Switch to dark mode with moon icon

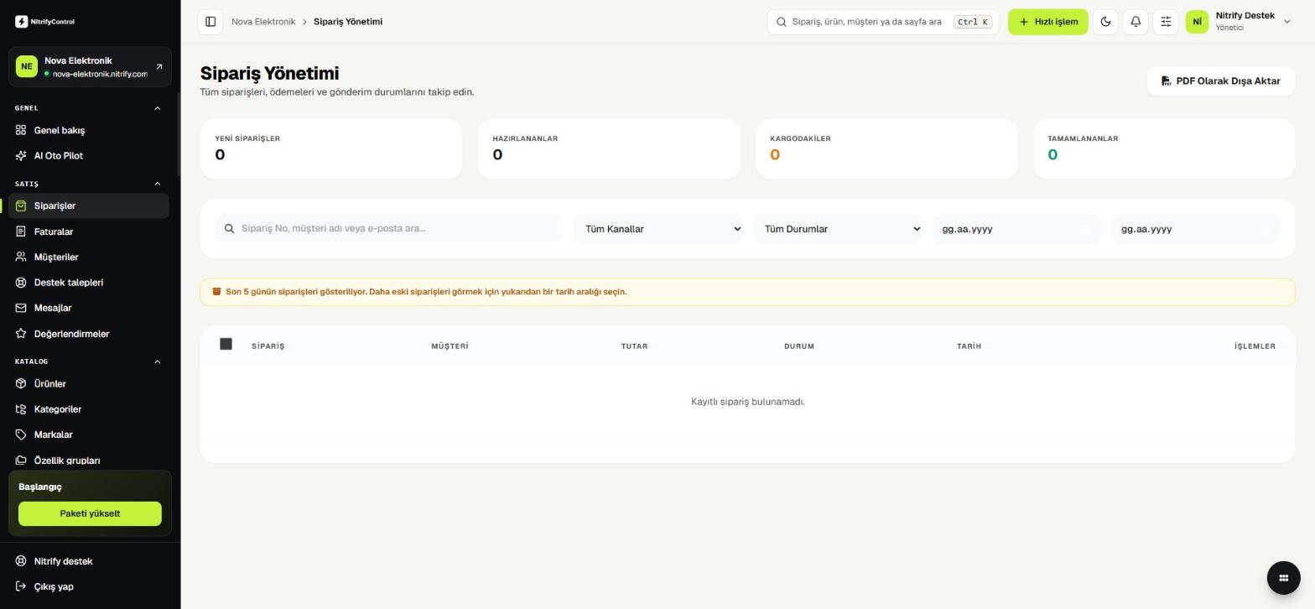1105,22
